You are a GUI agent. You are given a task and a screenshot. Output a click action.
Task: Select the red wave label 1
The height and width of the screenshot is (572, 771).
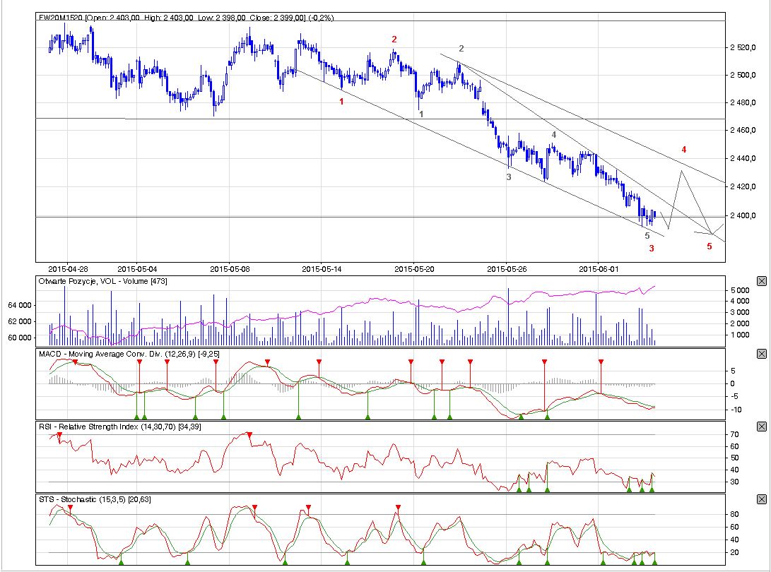(342, 102)
